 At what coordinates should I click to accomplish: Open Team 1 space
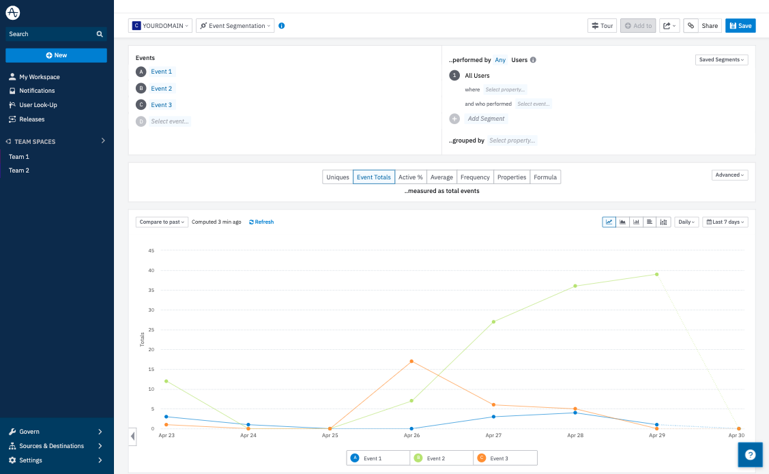(x=18, y=157)
